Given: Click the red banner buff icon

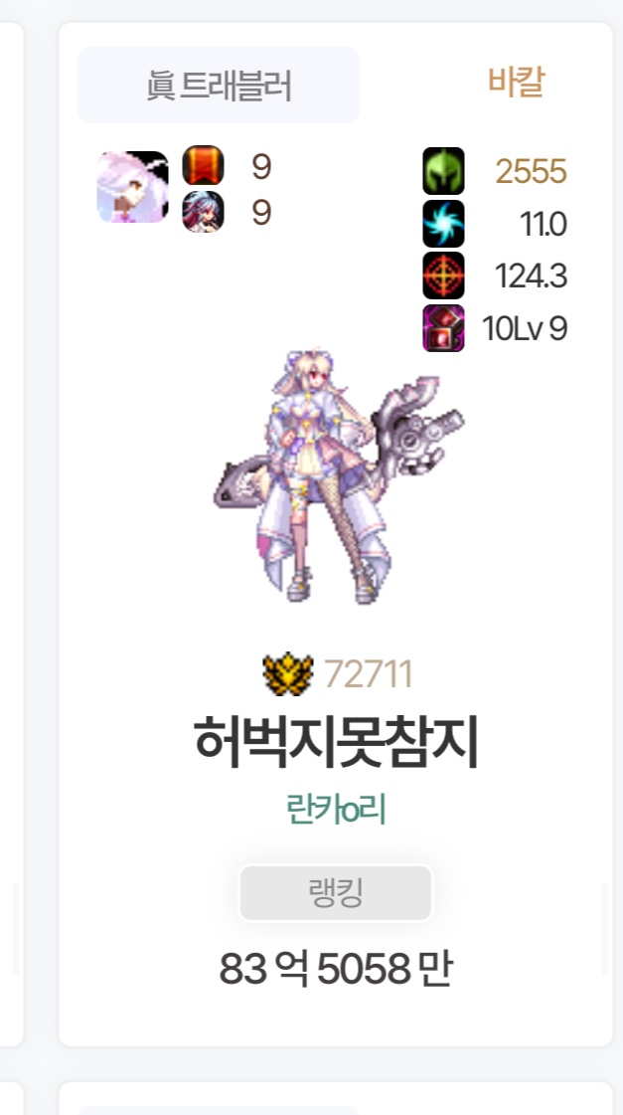Looking at the screenshot, I should click(203, 166).
